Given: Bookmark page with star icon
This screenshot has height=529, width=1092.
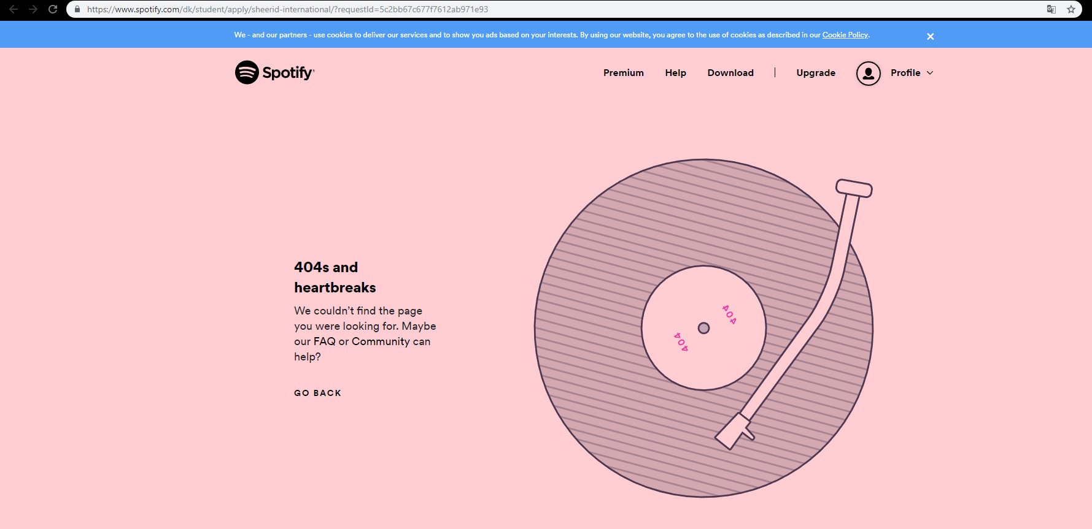Looking at the screenshot, I should click(1071, 9).
